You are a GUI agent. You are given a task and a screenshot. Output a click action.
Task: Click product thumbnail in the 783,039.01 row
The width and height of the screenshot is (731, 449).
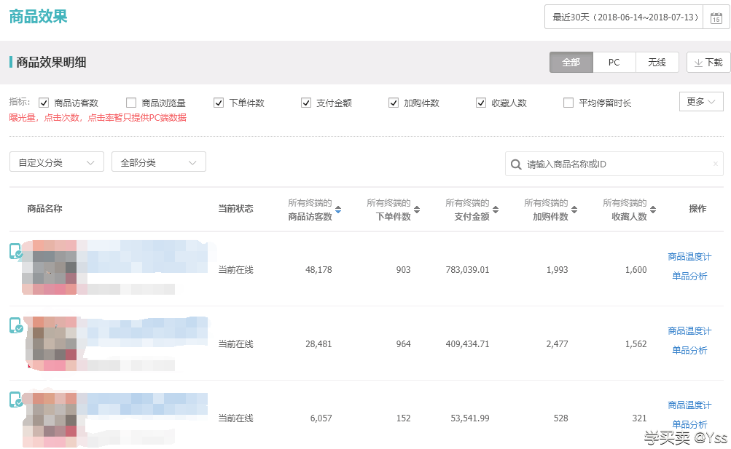coord(50,268)
